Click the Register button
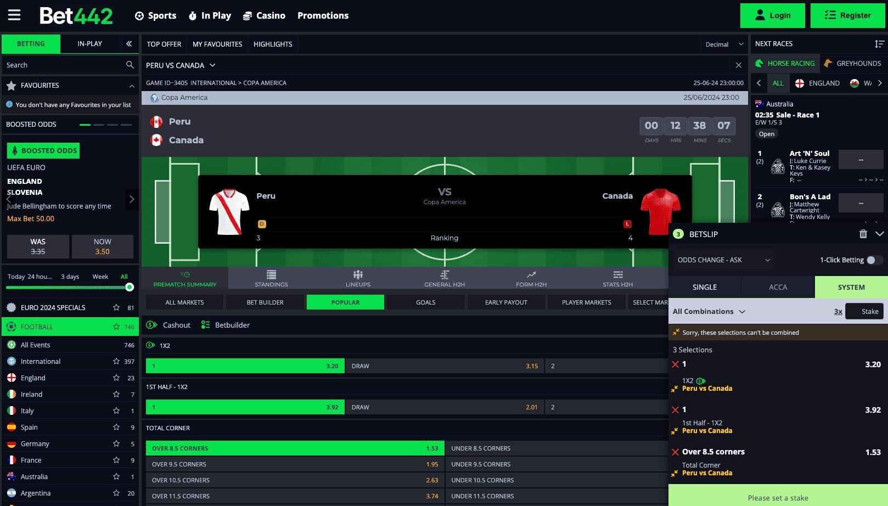The height and width of the screenshot is (506, 888). click(847, 15)
